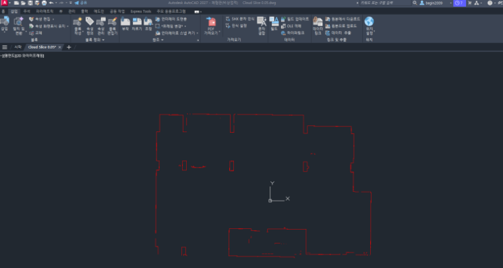The height and width of the screenshot is (268, 503).
Task: Expand the 속성 편집 attribute edit dropdown
Action: point(53,20)
